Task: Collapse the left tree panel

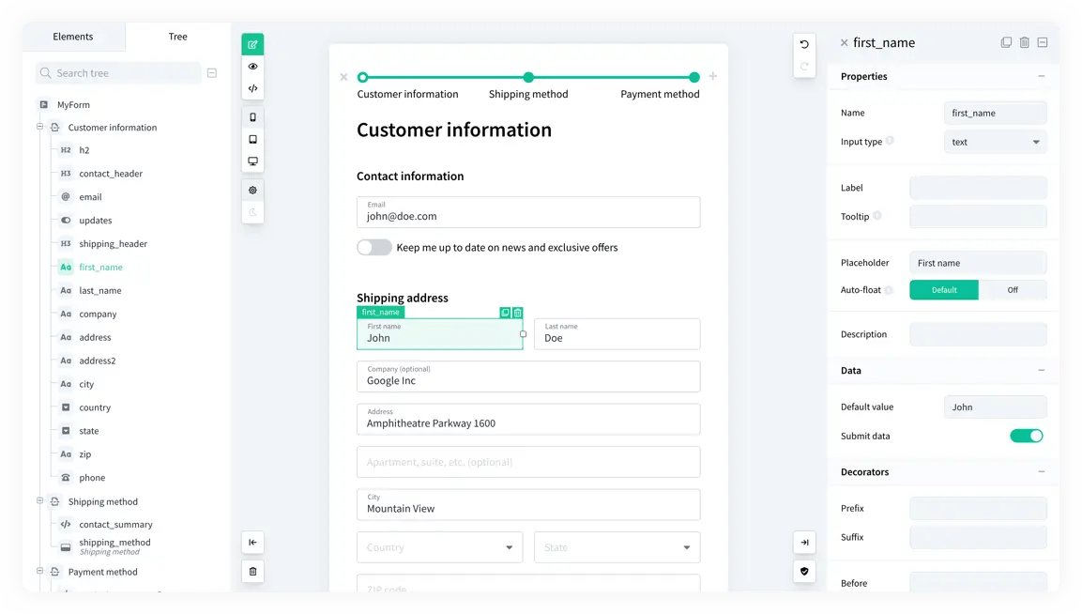Action: [252, 542]
